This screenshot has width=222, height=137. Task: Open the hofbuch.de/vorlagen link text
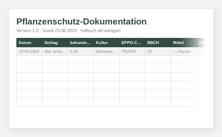click(x=100, y=31)
